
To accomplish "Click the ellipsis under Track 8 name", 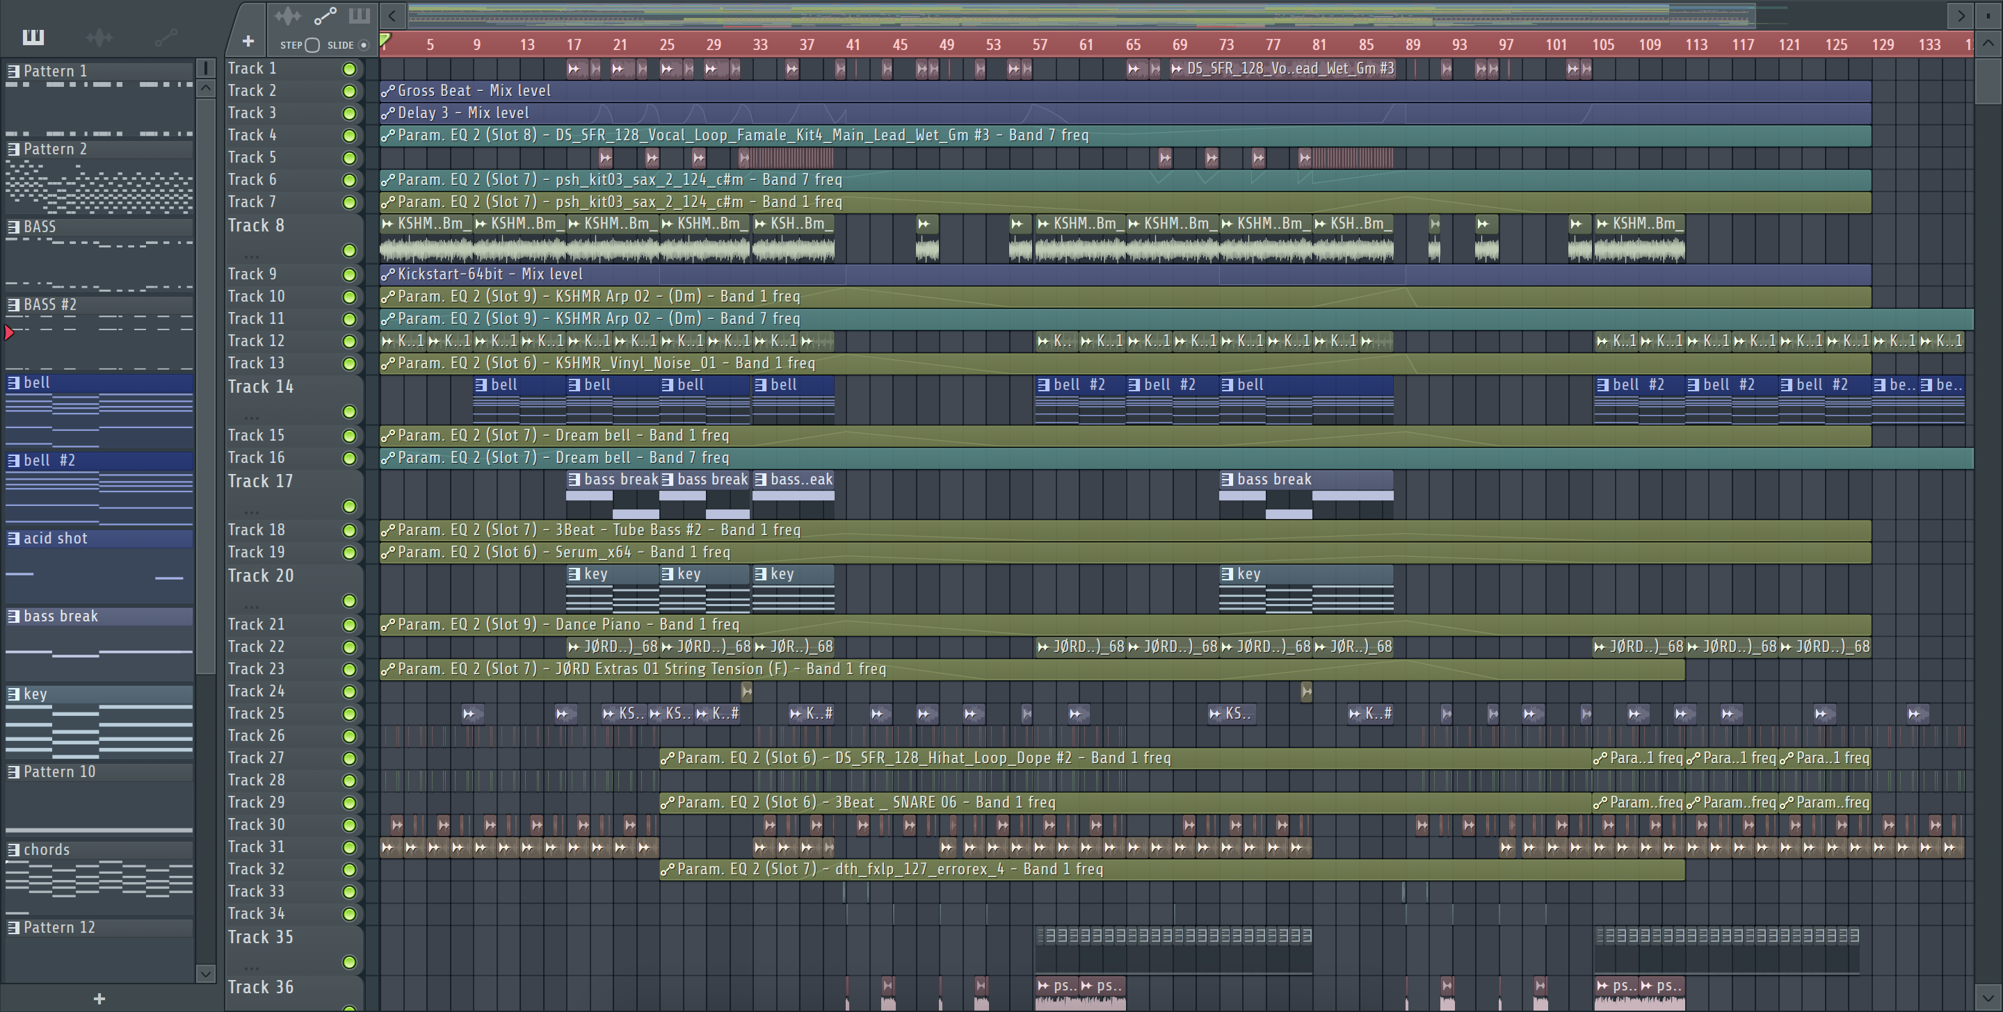I will click(x=251, y=256).
